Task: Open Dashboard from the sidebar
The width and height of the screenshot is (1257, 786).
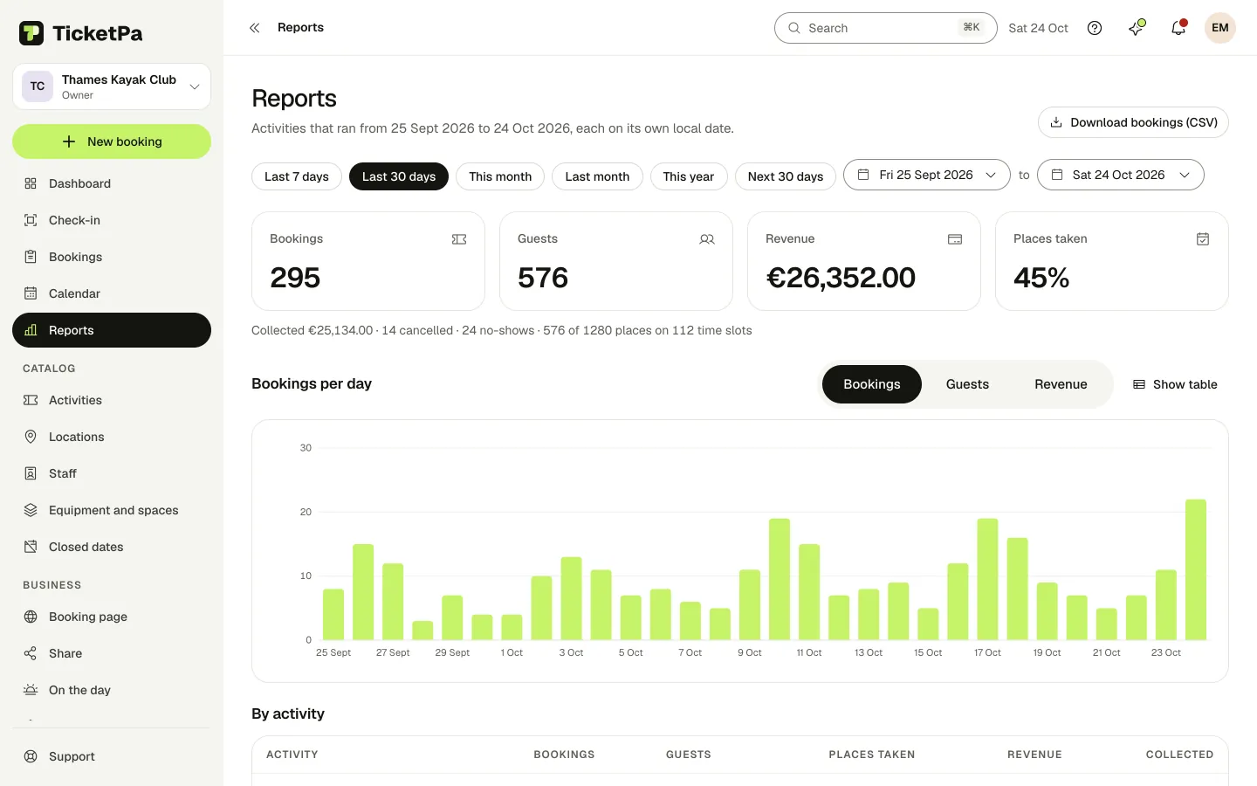Action: pyautogui.click(x=112, y=183)
